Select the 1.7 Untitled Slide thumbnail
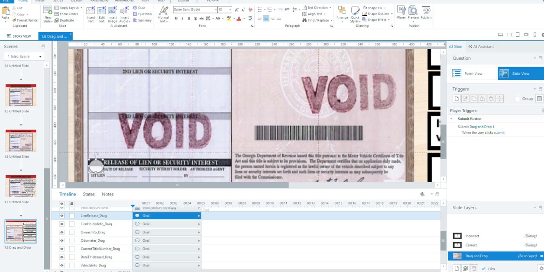 21,186
